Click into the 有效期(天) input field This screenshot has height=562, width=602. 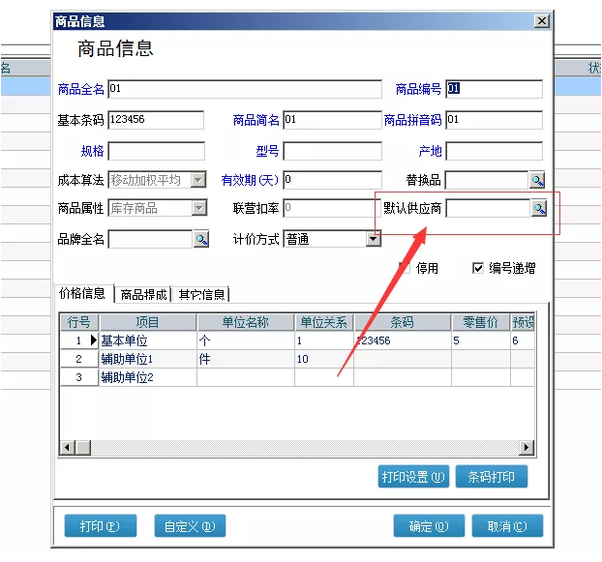click(x=333, y=180)
